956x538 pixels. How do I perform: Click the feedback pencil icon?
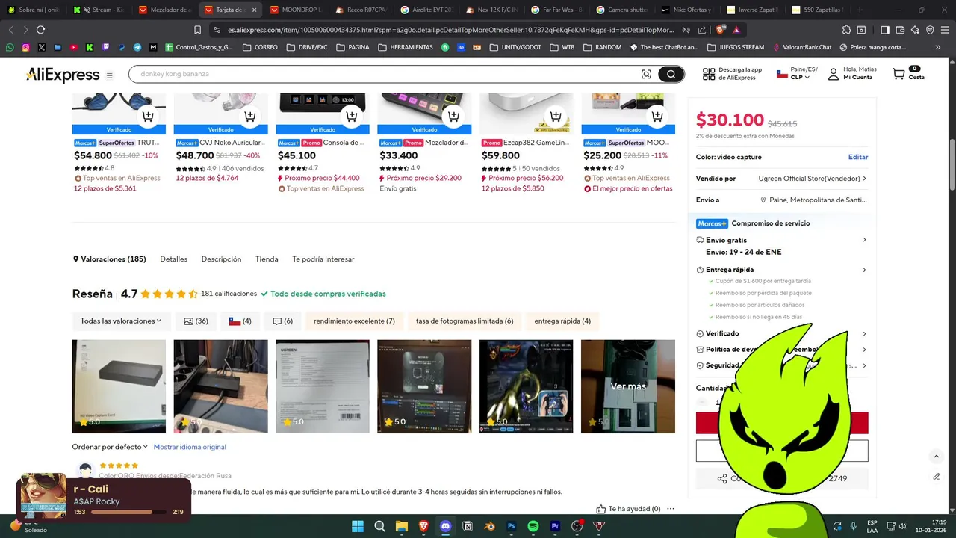tap(936, 477)
